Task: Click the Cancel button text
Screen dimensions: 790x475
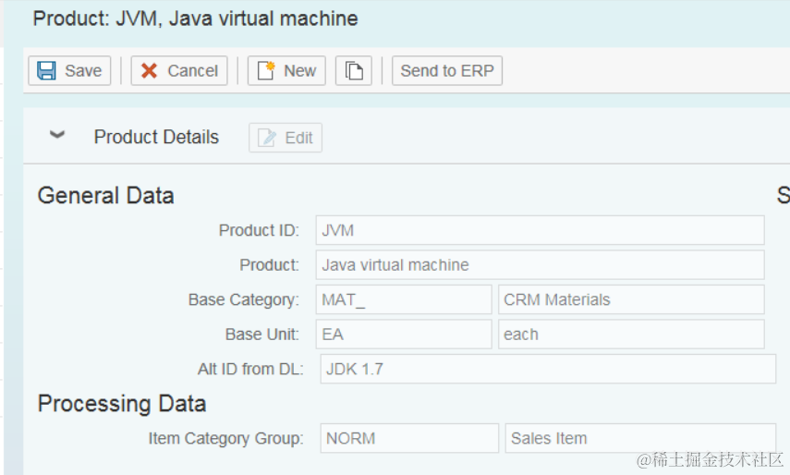Action: click(x=192, y=71)
